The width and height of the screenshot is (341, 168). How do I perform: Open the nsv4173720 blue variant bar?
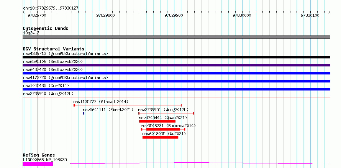tap(176, 81)
